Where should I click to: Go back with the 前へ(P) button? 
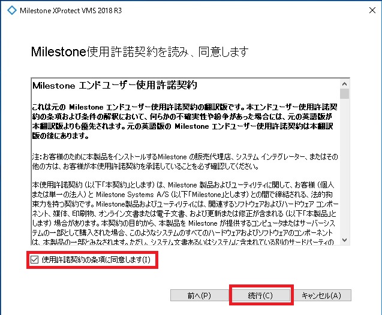[x=199, y=295]
